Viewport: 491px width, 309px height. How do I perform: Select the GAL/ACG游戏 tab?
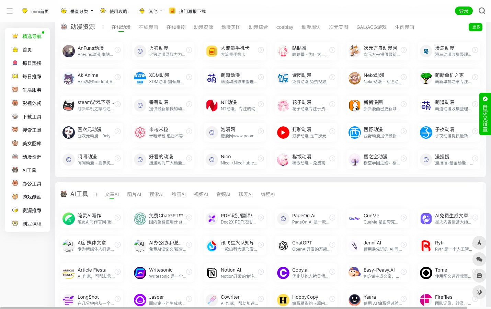point(372,27)
